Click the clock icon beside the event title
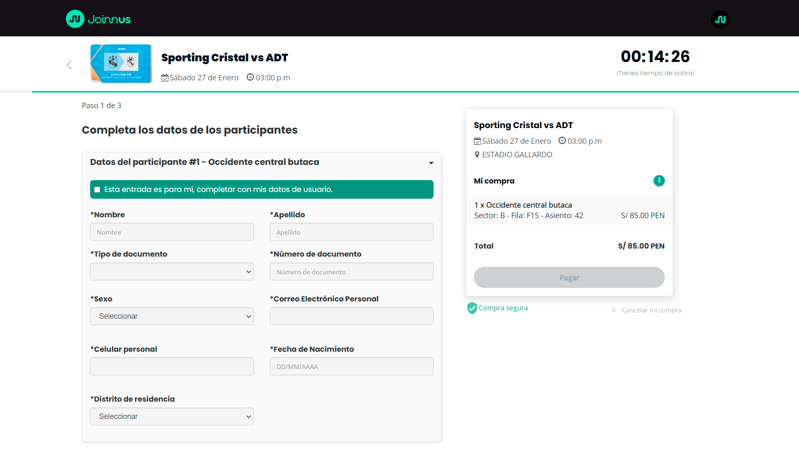Viewport: 799px width, 449px height. [250, 77]
